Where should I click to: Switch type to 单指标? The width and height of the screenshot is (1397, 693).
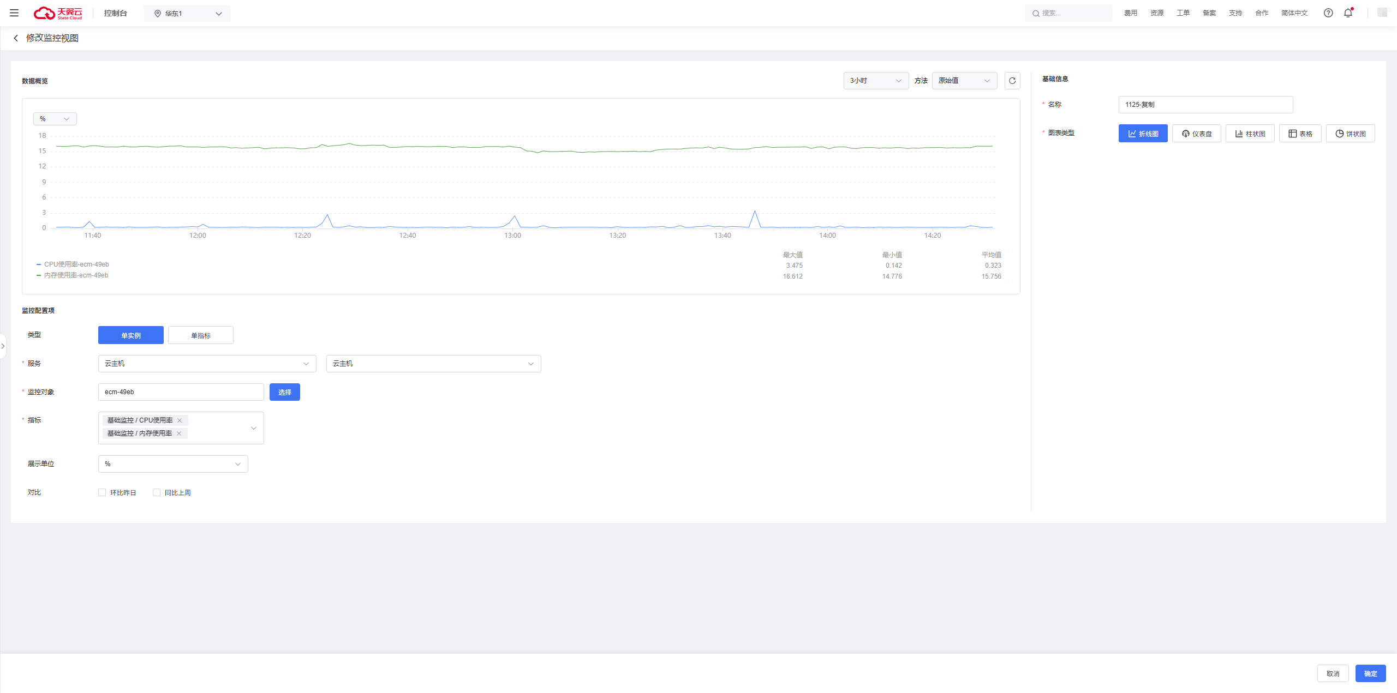pyautogui.click(x=200, y=335)
